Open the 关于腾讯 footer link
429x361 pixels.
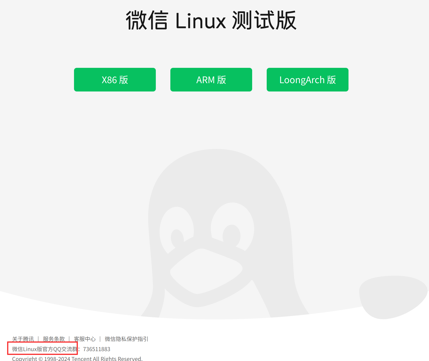tap(23, 339)
